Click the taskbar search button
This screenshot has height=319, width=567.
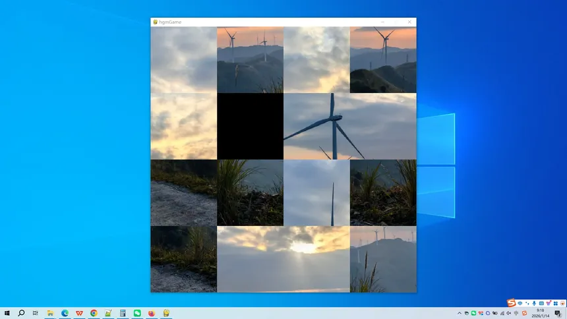point(21,313)
